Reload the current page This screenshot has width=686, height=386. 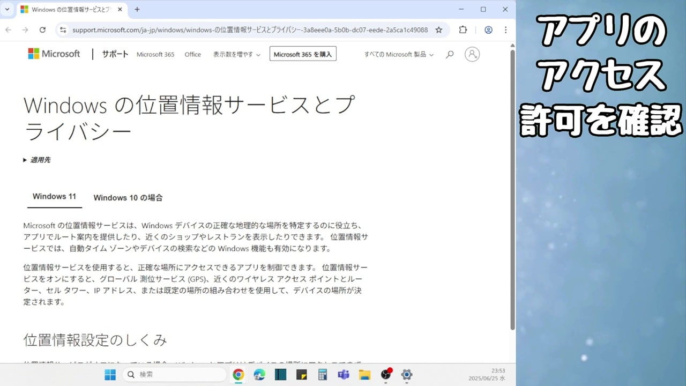tap(42, 30)
